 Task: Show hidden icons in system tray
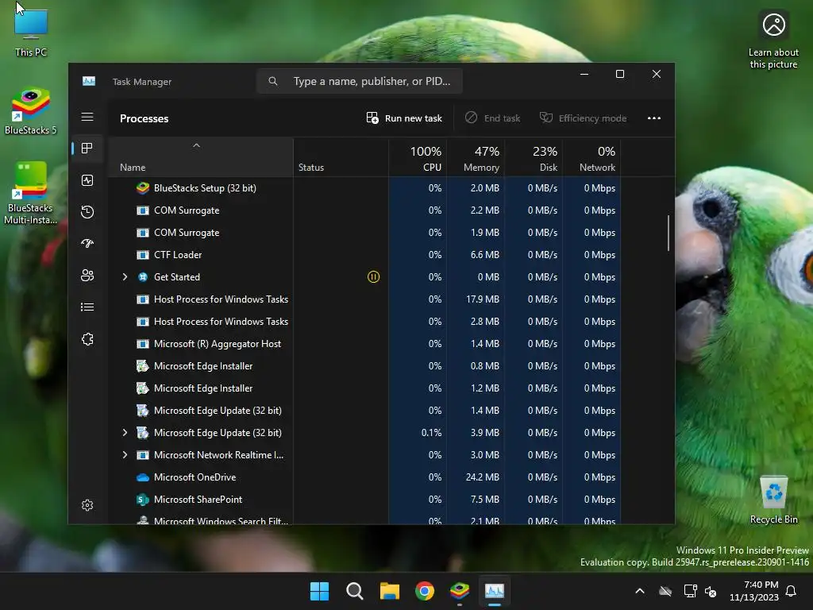(x=640, y=591)
